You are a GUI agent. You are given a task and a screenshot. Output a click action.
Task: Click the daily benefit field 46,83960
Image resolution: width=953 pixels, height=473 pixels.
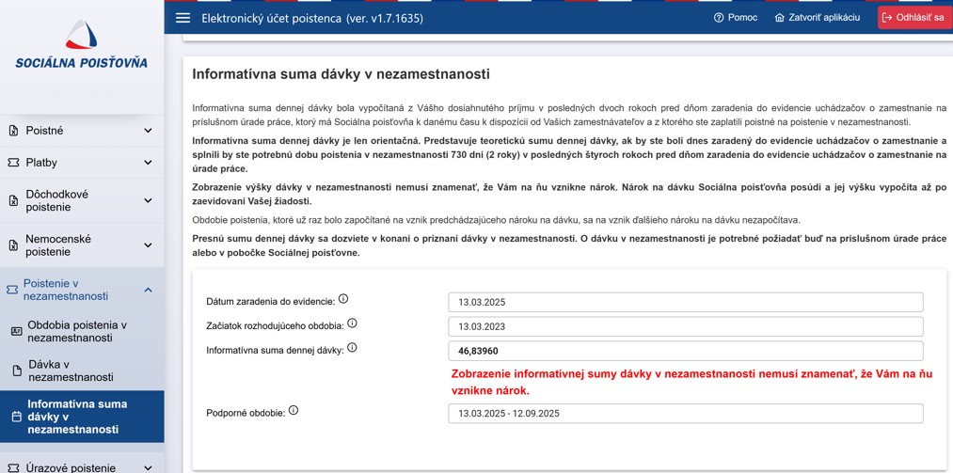pos(686,351)
